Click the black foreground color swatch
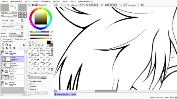177x99 pixels. coord(49,42)
